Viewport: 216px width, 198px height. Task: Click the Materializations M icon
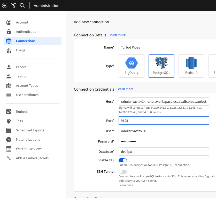(9, 140)
